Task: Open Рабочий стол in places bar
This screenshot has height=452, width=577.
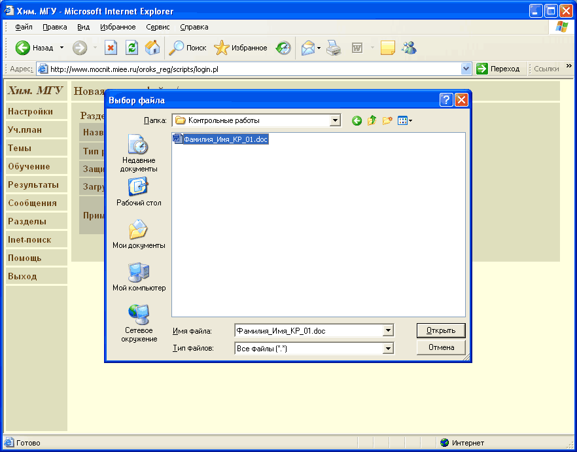Action: click(139, 192)
